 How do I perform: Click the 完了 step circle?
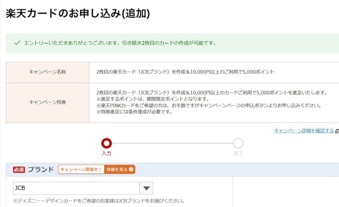[x=238, y=143]
